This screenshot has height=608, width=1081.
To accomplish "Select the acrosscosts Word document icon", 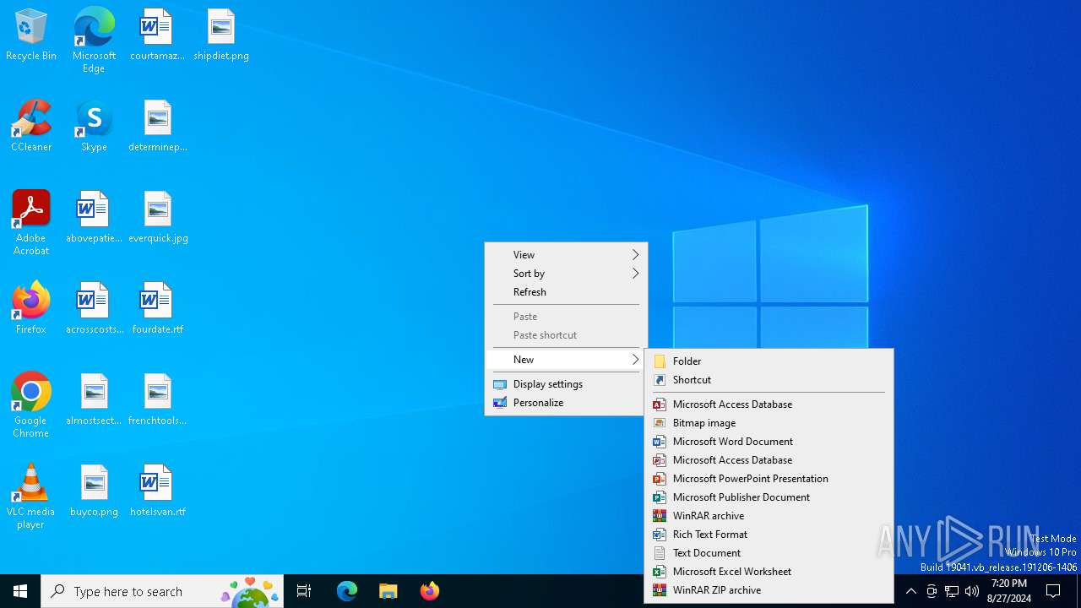I will [x=94, y=309].
